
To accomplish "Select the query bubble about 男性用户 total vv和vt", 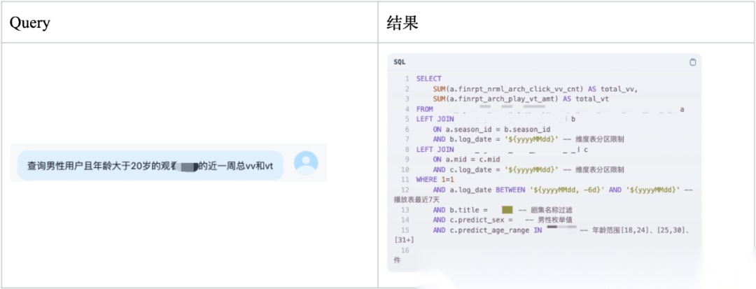I will click(150, 166).
